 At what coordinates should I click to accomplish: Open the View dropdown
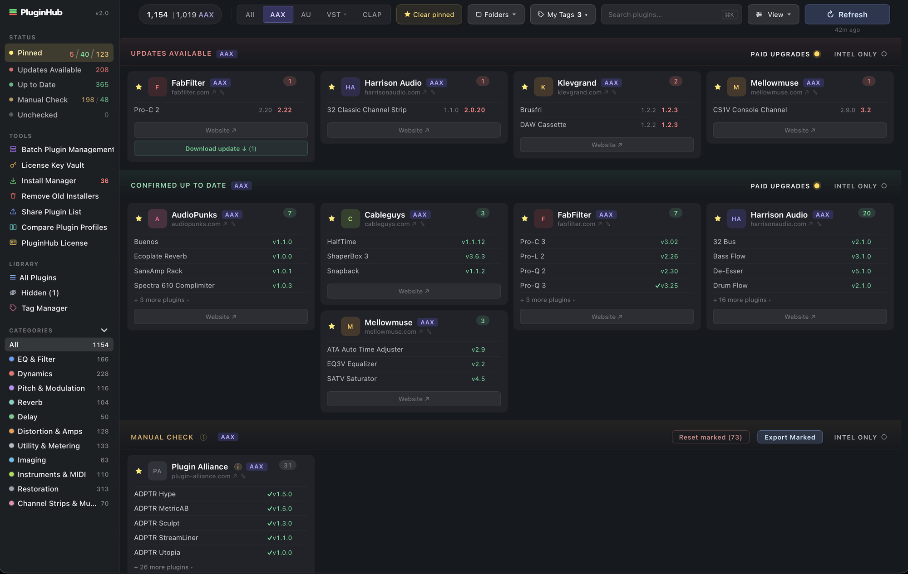pyautogui.click(x=773, y=15)
